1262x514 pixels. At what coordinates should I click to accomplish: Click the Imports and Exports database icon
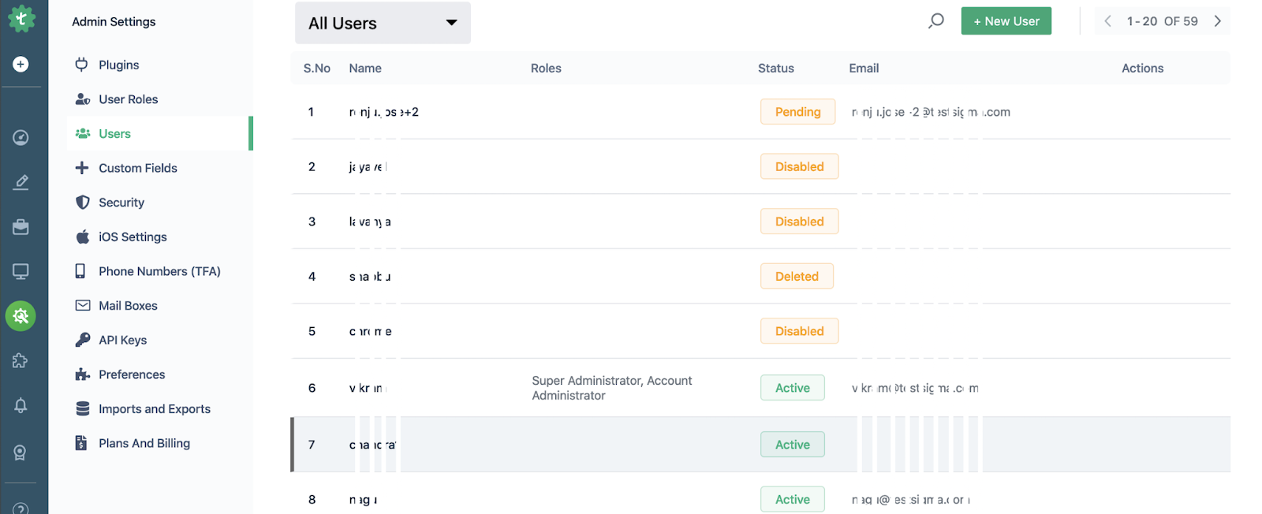tap(82, 408)
